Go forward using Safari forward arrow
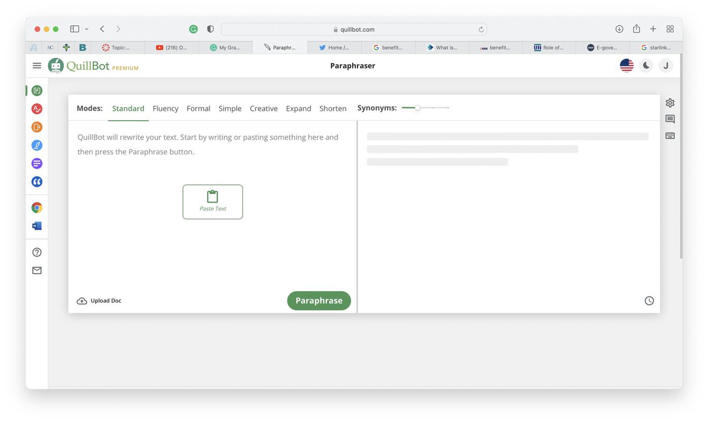The height and width of the screenshot is (423, 708). tap(118, 29)
